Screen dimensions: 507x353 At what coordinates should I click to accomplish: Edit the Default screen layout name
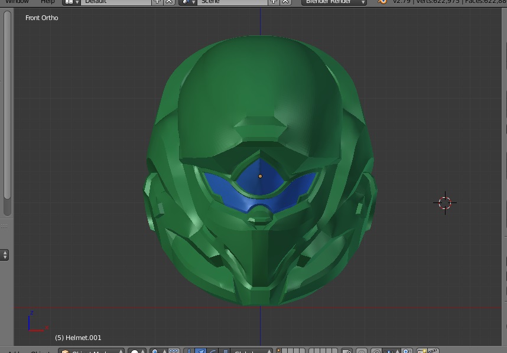(x=116, y=2)
